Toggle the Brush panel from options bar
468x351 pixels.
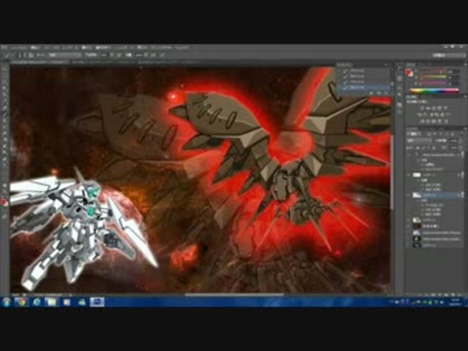pos(31,55)
